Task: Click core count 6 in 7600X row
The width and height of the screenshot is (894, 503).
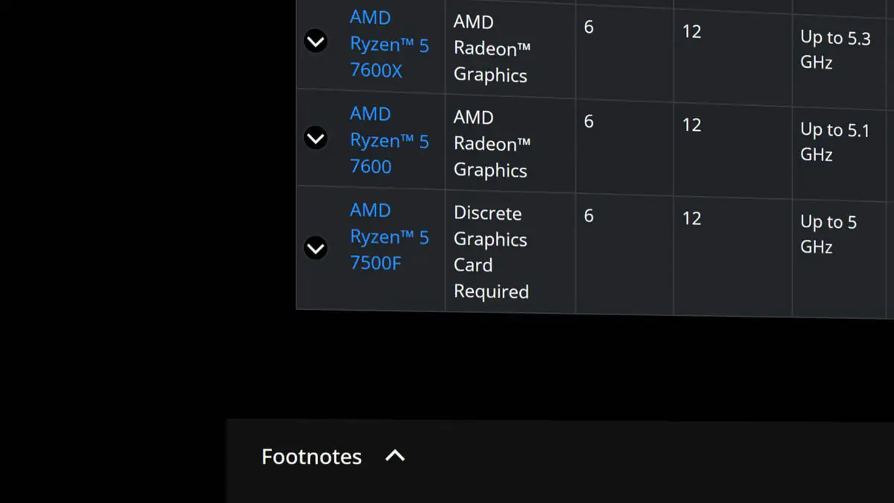Action: (x=589, y=28)
